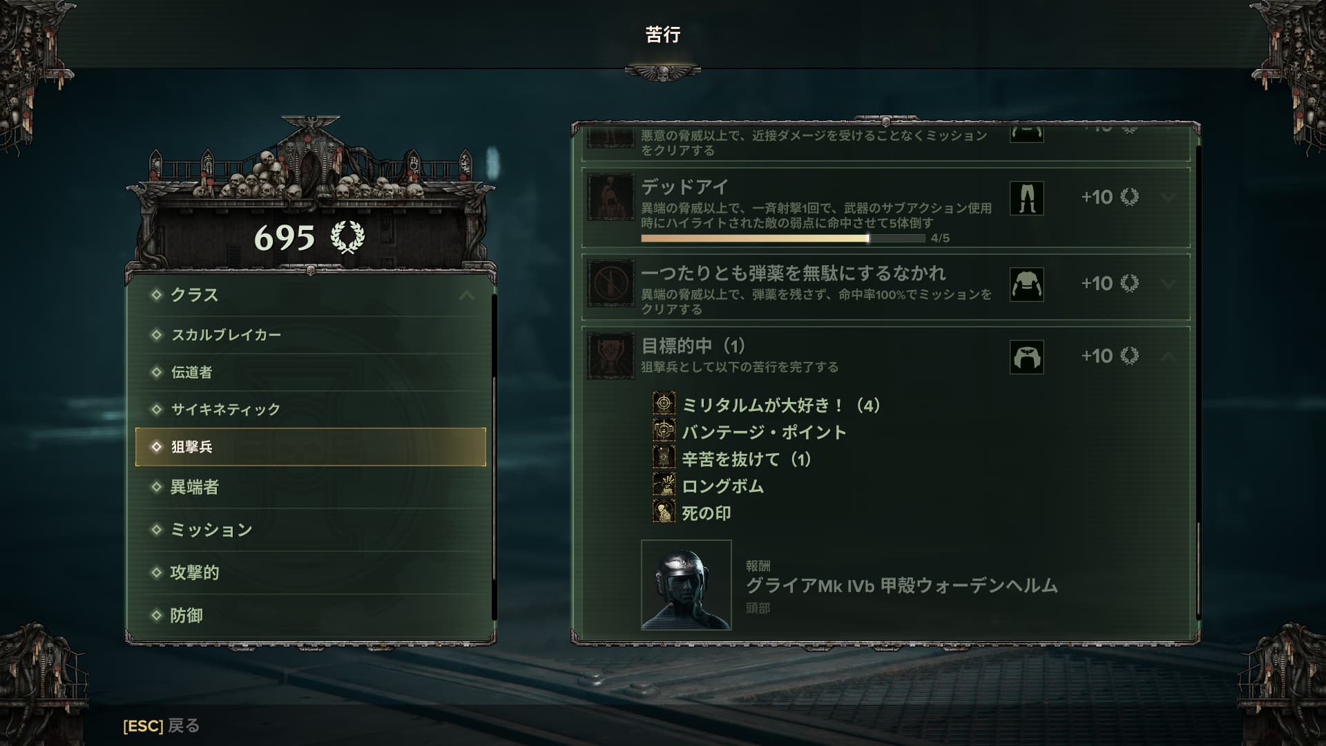Click the 死の印 sub-penance icon

click(x=664, y=511)
